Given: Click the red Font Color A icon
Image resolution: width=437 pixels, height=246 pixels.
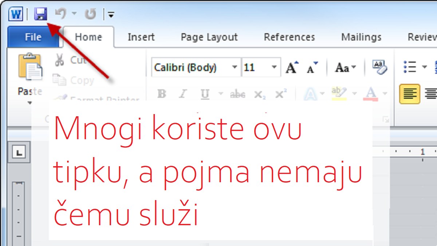Looking at the screenshot, I should [x=371, y=94].
